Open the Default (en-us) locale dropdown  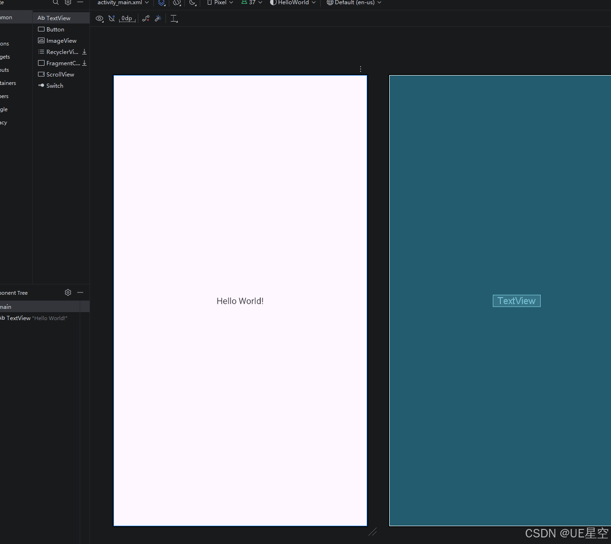[x=354, y=2]
